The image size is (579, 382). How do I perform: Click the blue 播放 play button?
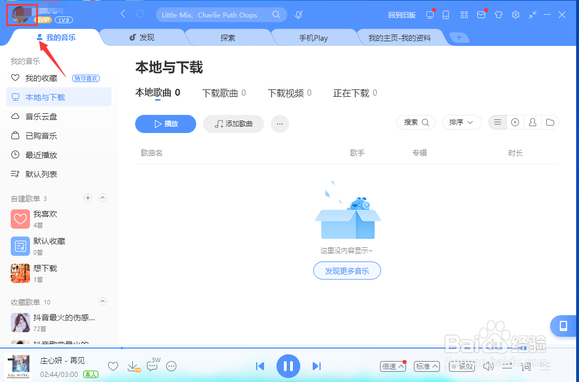point(165,124)
